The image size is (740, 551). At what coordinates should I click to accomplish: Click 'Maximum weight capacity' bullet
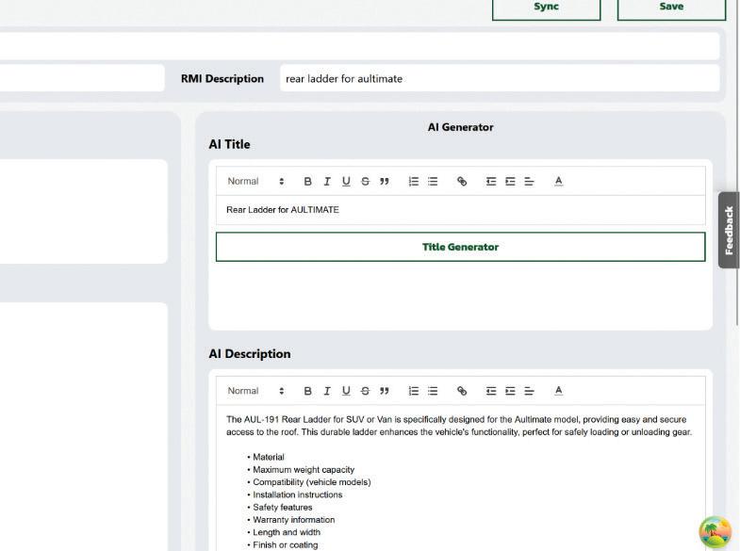click(x=304, y=470)
